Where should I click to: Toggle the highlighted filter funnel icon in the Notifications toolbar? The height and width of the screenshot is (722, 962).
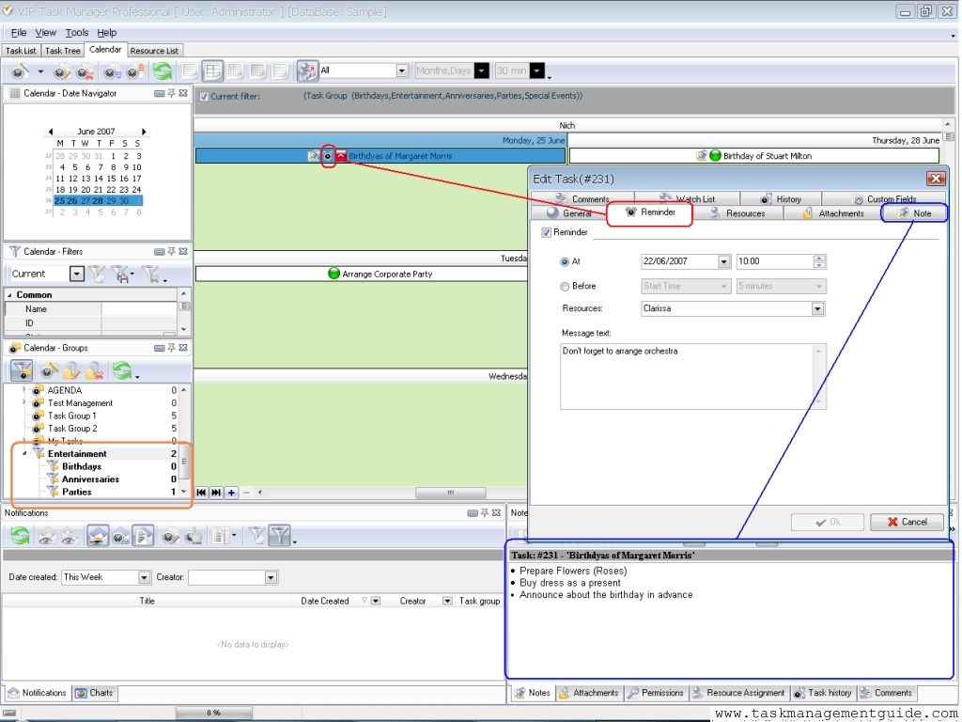tap(280, 536)
